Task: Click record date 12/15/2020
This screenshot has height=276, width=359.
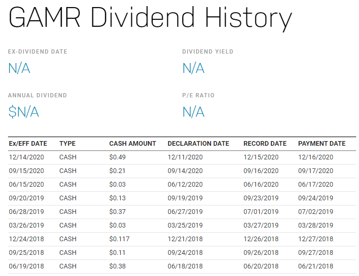Action: pyautogui.click(x=261, y=157)
